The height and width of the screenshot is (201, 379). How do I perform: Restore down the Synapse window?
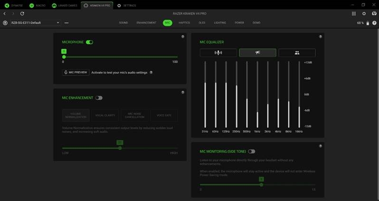click(363, 5)
